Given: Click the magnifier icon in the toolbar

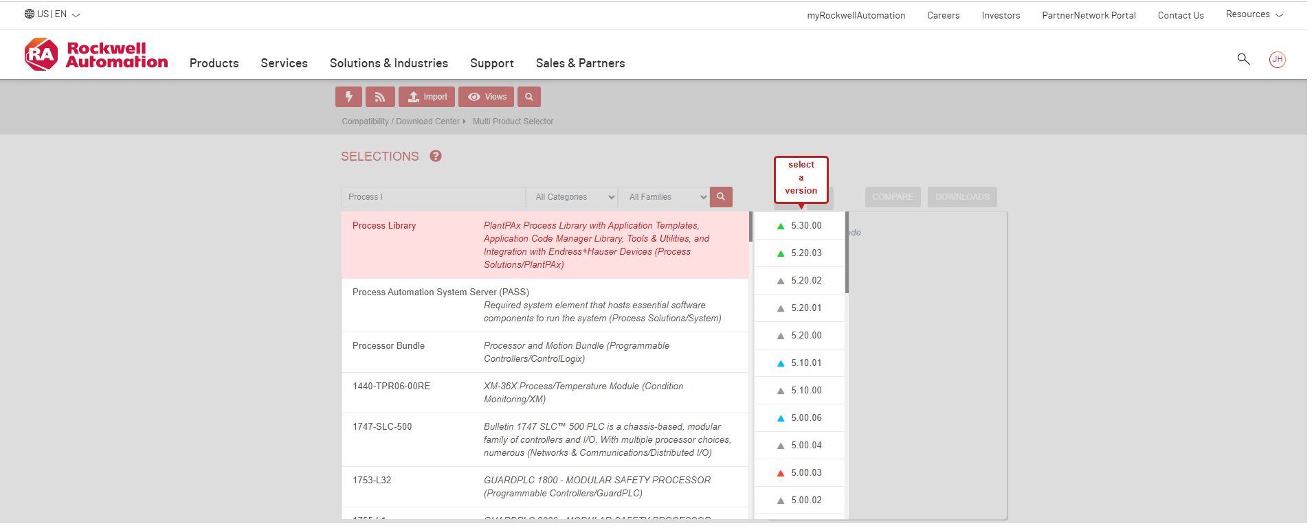Looking at the screenshot, I should point(529,97).
